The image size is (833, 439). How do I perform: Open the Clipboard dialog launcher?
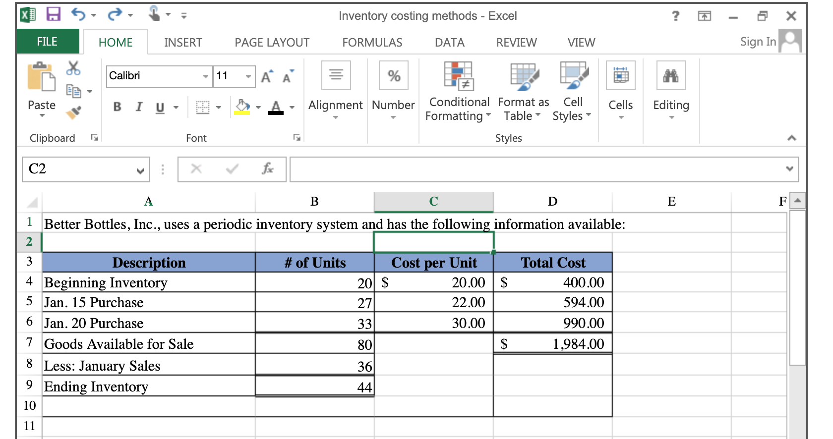[x=94, y=138]
